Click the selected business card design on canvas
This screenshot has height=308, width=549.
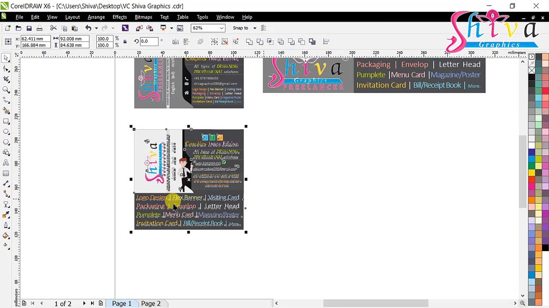point(189,180)
